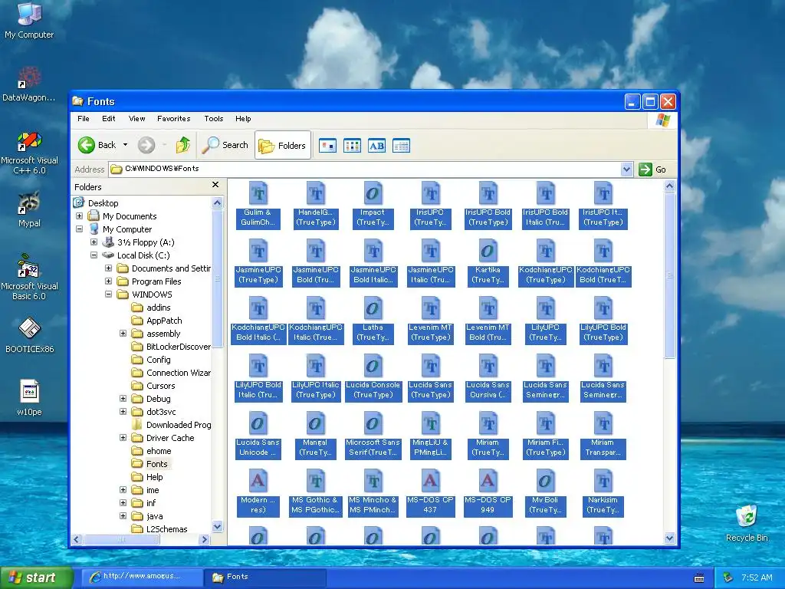Collapse the My Computer tree node
The height and width of the screenshot is (589, 785).
pyautogui.click(x=79, y=229)
